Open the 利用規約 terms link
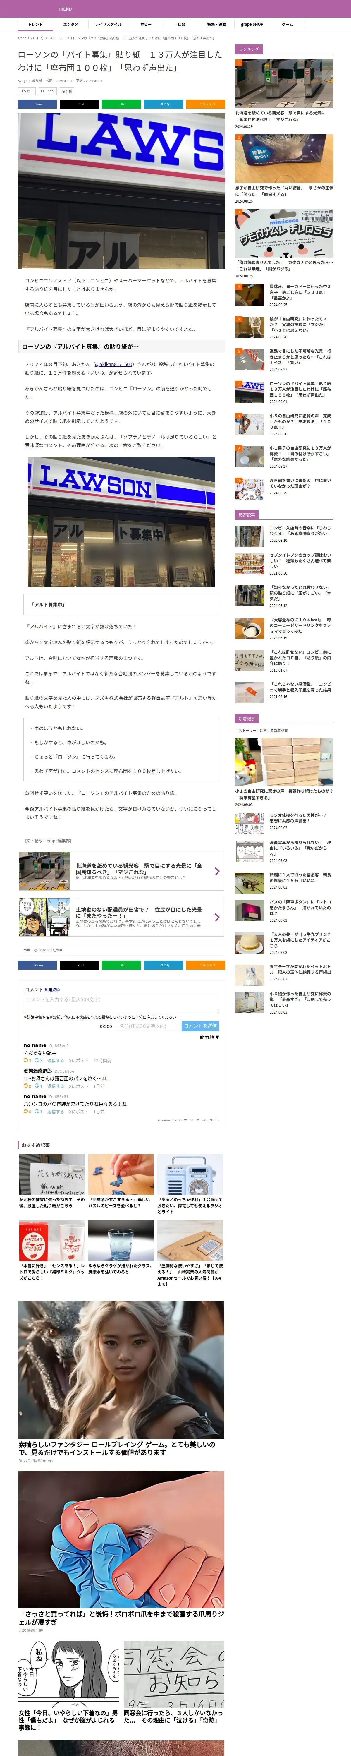Image resolution: width=351 pixels, height=1756 pixels. (x=52, y=990)
